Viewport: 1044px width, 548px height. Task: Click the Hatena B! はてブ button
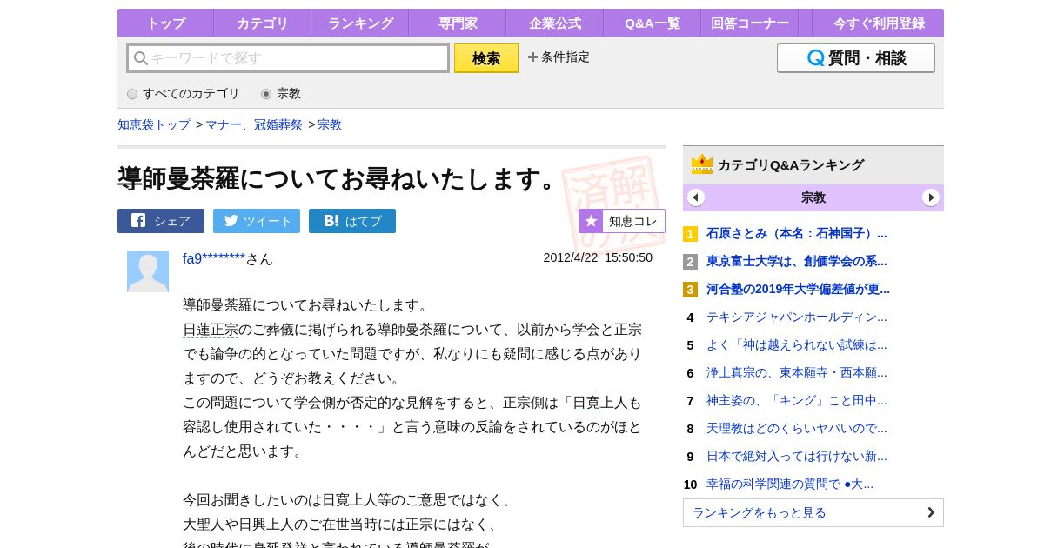(352, 221)
